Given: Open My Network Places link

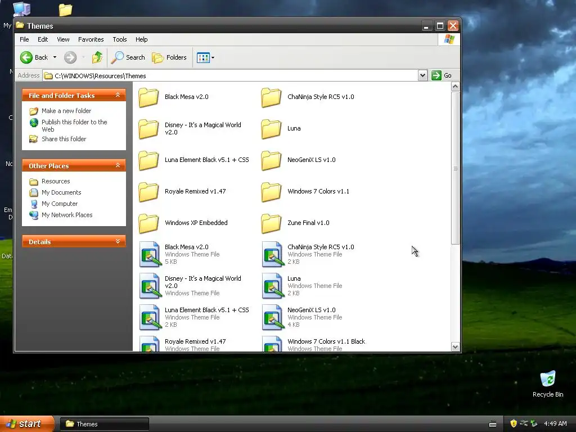Looking at the screenshot, I should coord(67,215).
